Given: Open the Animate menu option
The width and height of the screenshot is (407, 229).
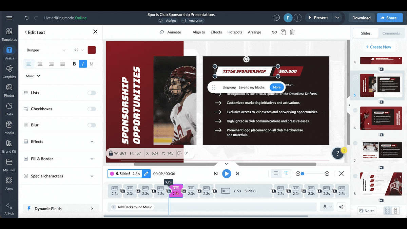Looking at the screenshot, I should click(171, 32).
